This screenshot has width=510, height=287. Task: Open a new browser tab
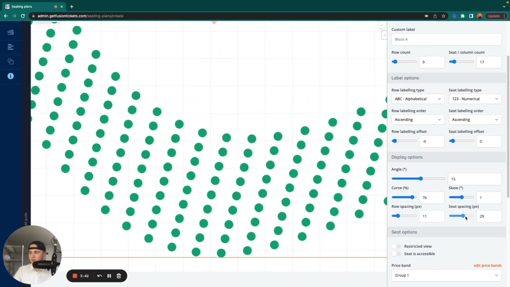72,6
